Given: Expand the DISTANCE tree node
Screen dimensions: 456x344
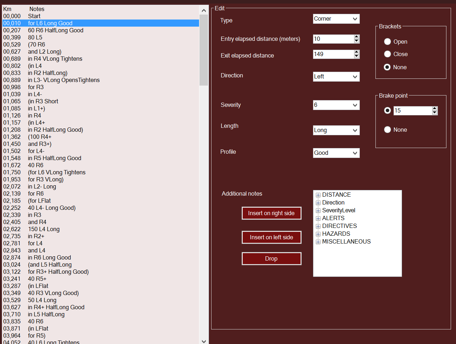Looking at the screenshot, I should coord(318,195).
